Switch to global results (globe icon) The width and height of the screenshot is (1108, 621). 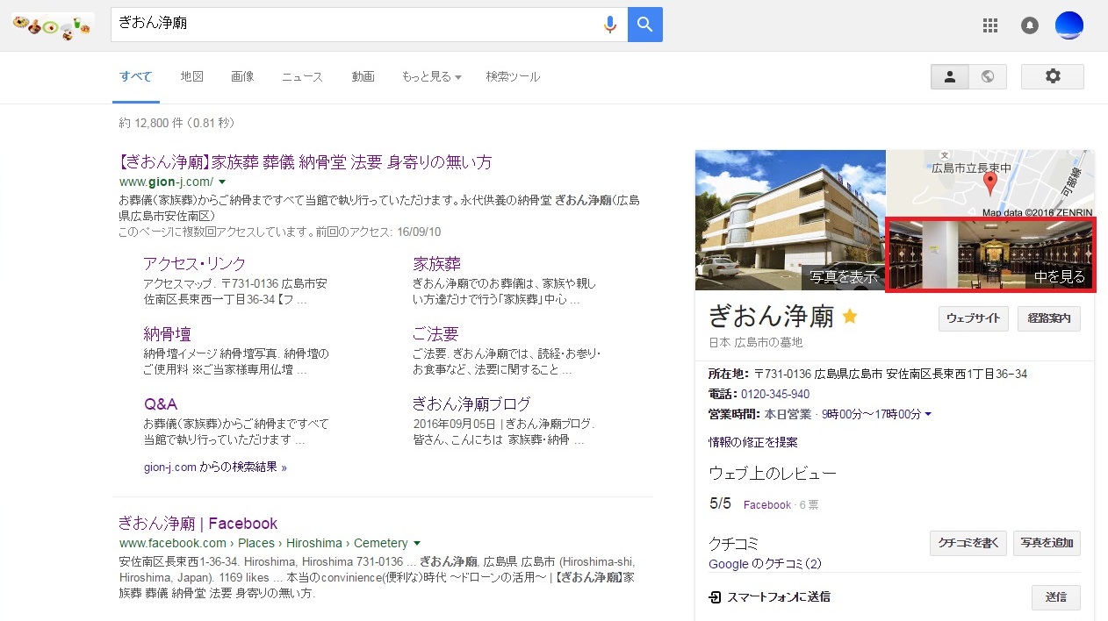988,76
